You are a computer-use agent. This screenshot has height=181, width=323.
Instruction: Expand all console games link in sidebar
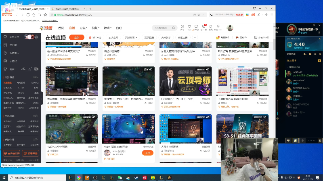pyautogui.click(x=36, y=116)
